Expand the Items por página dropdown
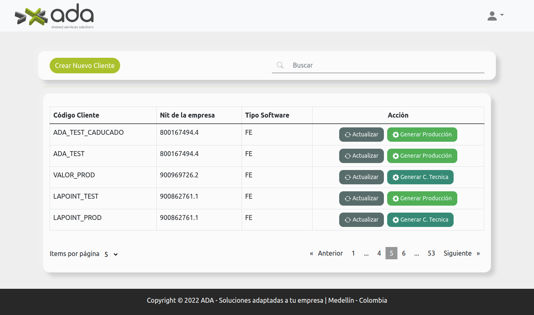Screen dimensions: 534x315 (111, 254)
